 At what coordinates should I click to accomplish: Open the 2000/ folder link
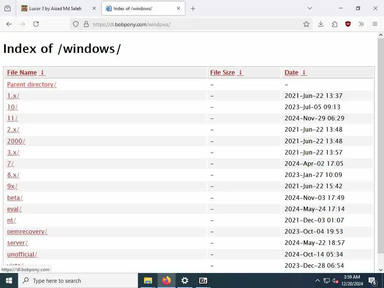(x=16, y=141)
